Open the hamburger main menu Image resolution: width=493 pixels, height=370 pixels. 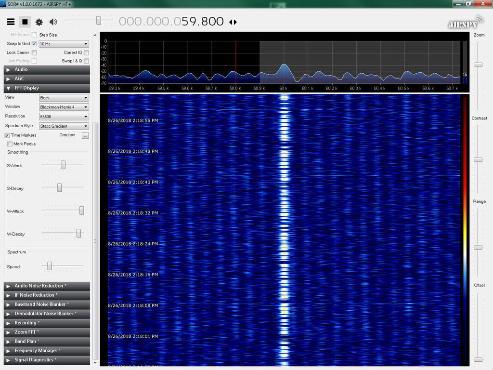[11, 22]
